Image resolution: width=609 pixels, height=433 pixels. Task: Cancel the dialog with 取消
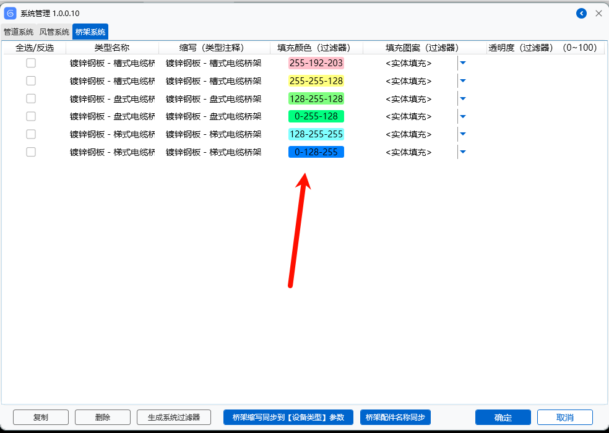pyautogui.click(x=564, y=418)
